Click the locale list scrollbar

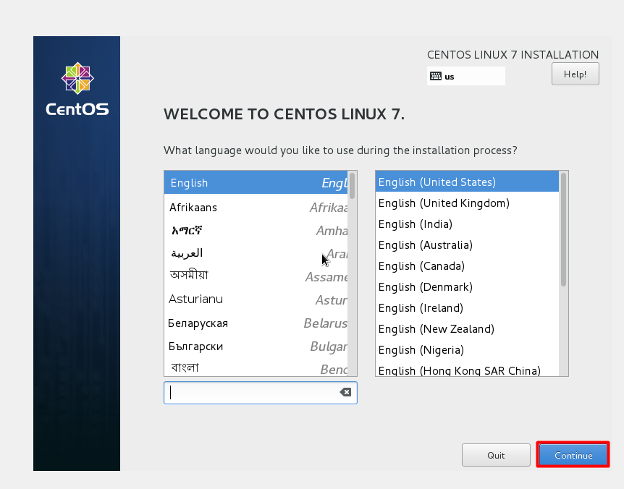(x=563, y=229)
